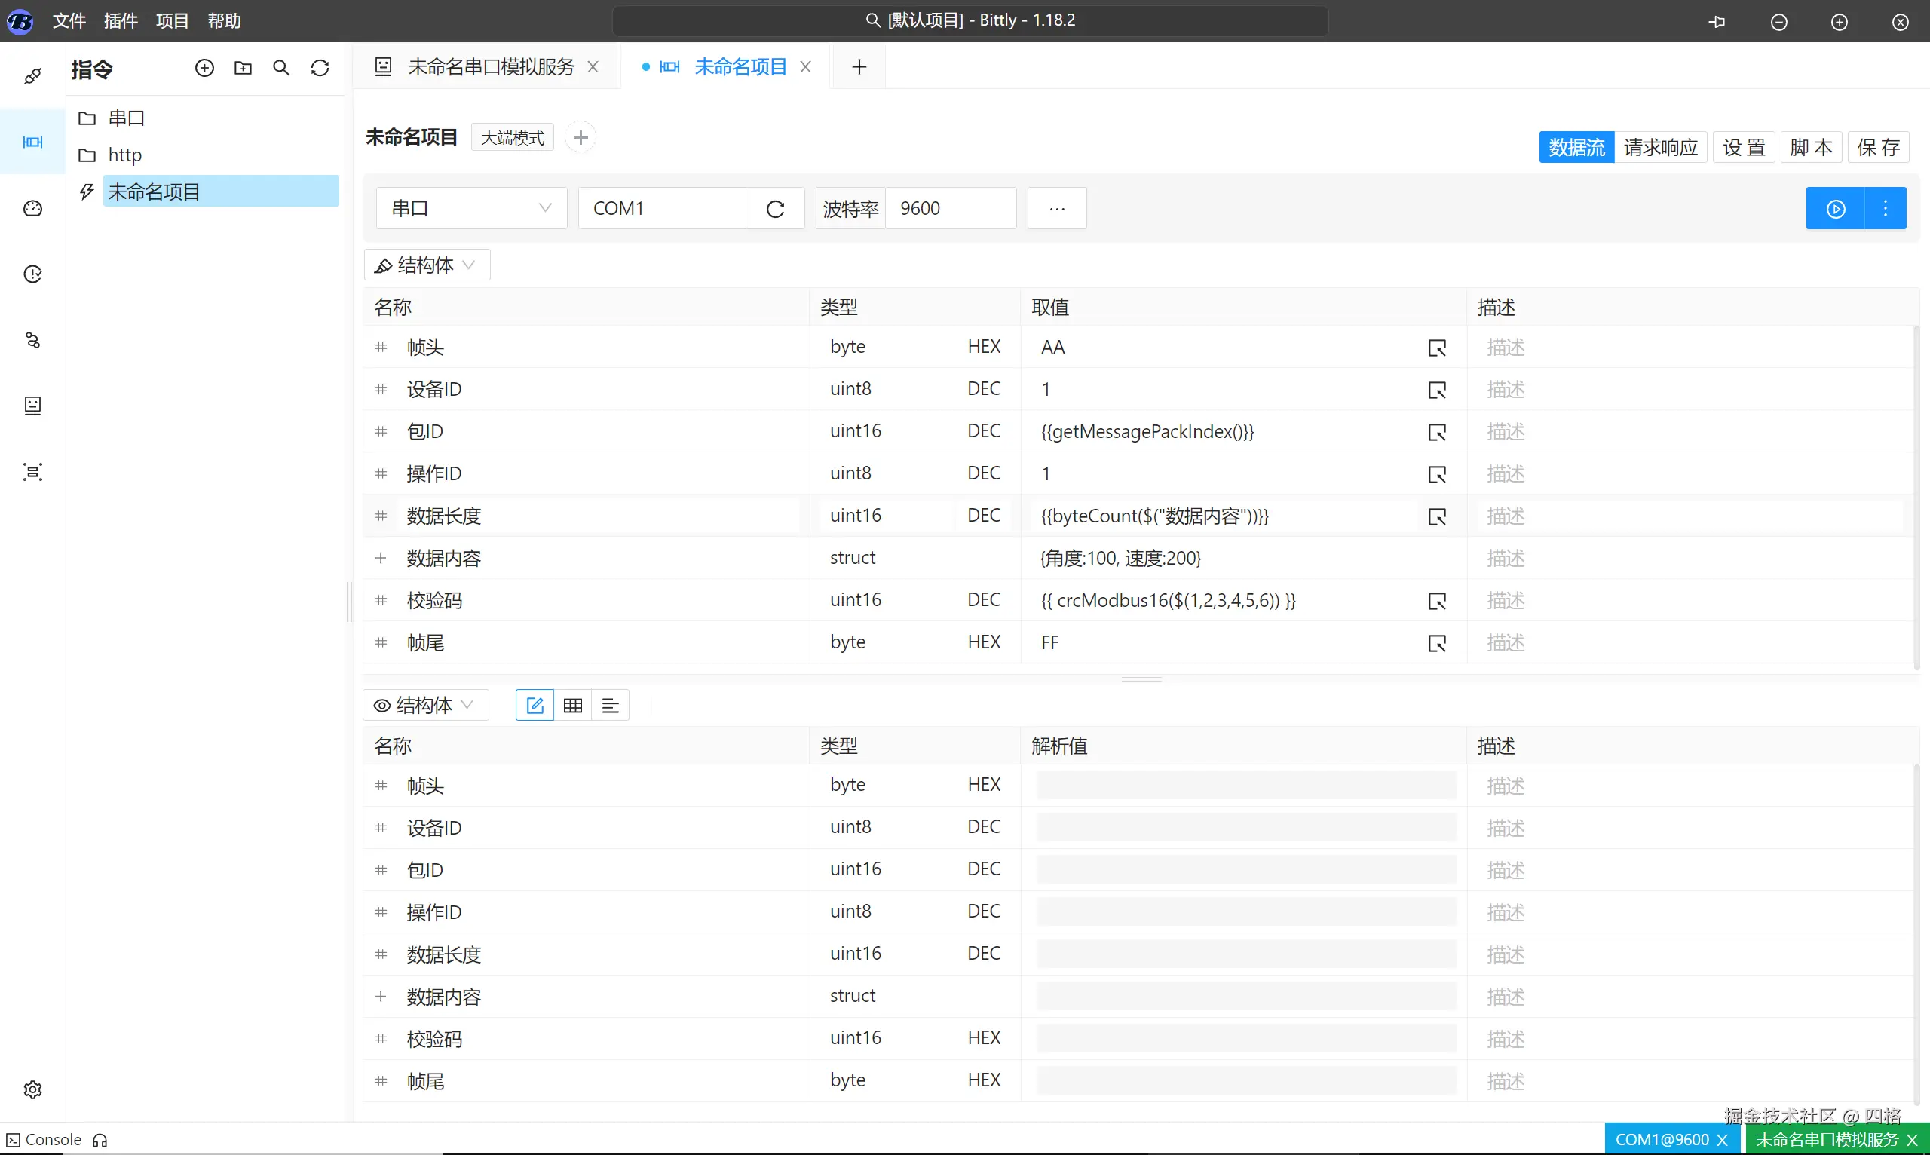Screen dimensions: 1930x1155
Task: Refresh the COM1 serial port list
Action: point(775,209)
